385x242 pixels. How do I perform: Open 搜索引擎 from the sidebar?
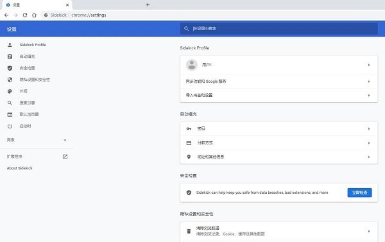coord(27,103)
